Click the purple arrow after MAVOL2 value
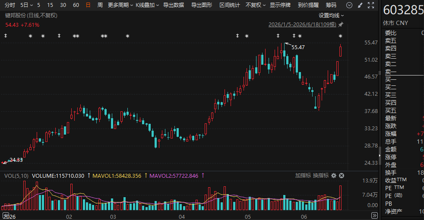 203,176
